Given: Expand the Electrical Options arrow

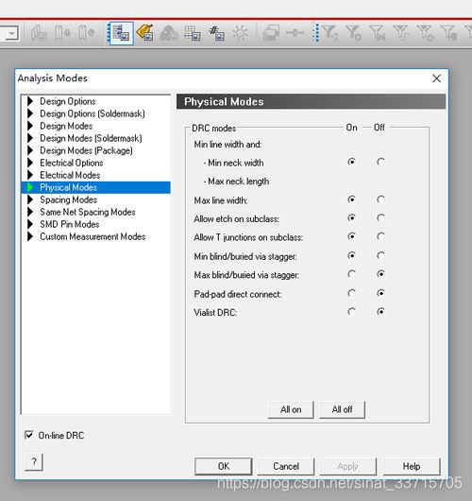Looking at the screenshot, I should tap(30, 163).
